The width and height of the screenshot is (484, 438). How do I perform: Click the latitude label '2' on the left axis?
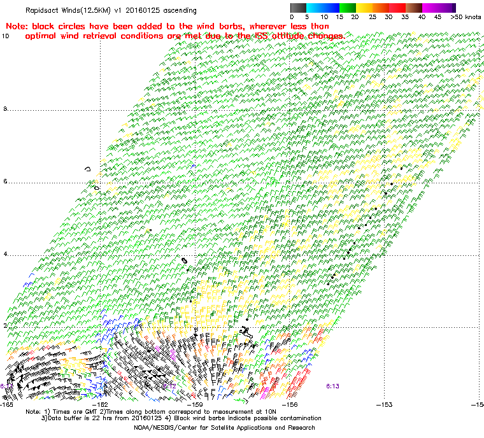pyautogui.click(x=5, y=326)
